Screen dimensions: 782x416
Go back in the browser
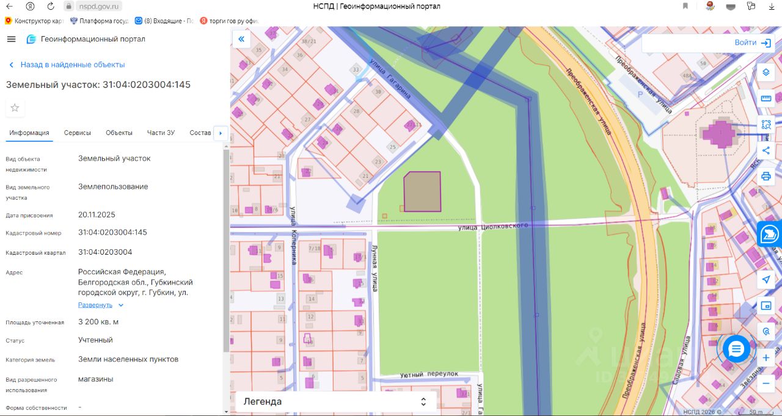(10, 6)
